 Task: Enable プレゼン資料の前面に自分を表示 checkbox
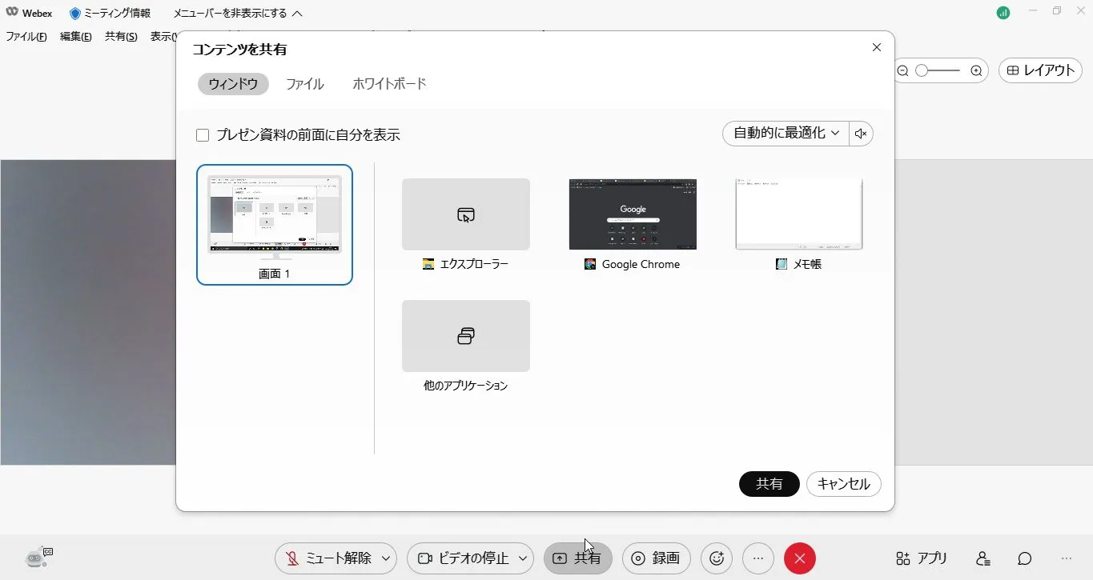(203, 135)
